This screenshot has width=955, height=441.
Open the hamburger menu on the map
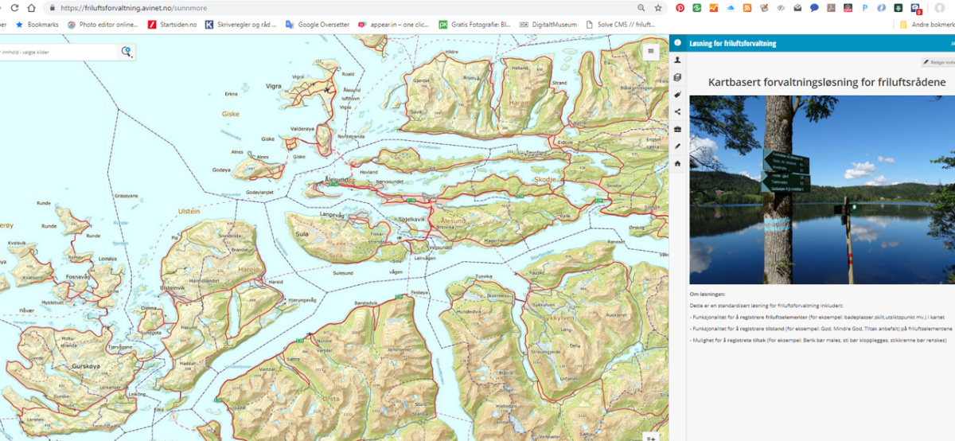(651, 52)
